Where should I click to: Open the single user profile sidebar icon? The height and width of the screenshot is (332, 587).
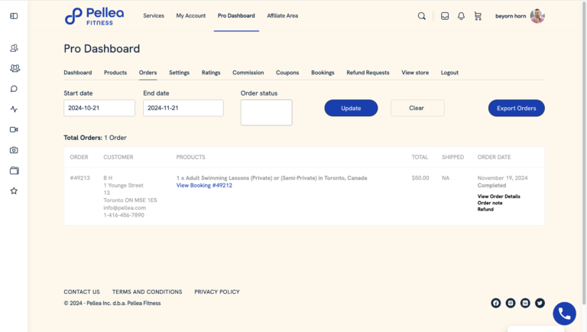[x=14, y=48]
